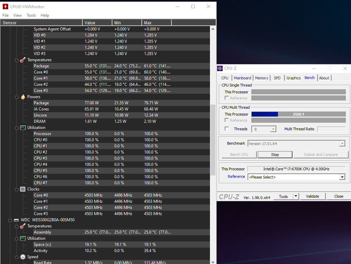Collapse the Clocks tree node

(17, 189)
